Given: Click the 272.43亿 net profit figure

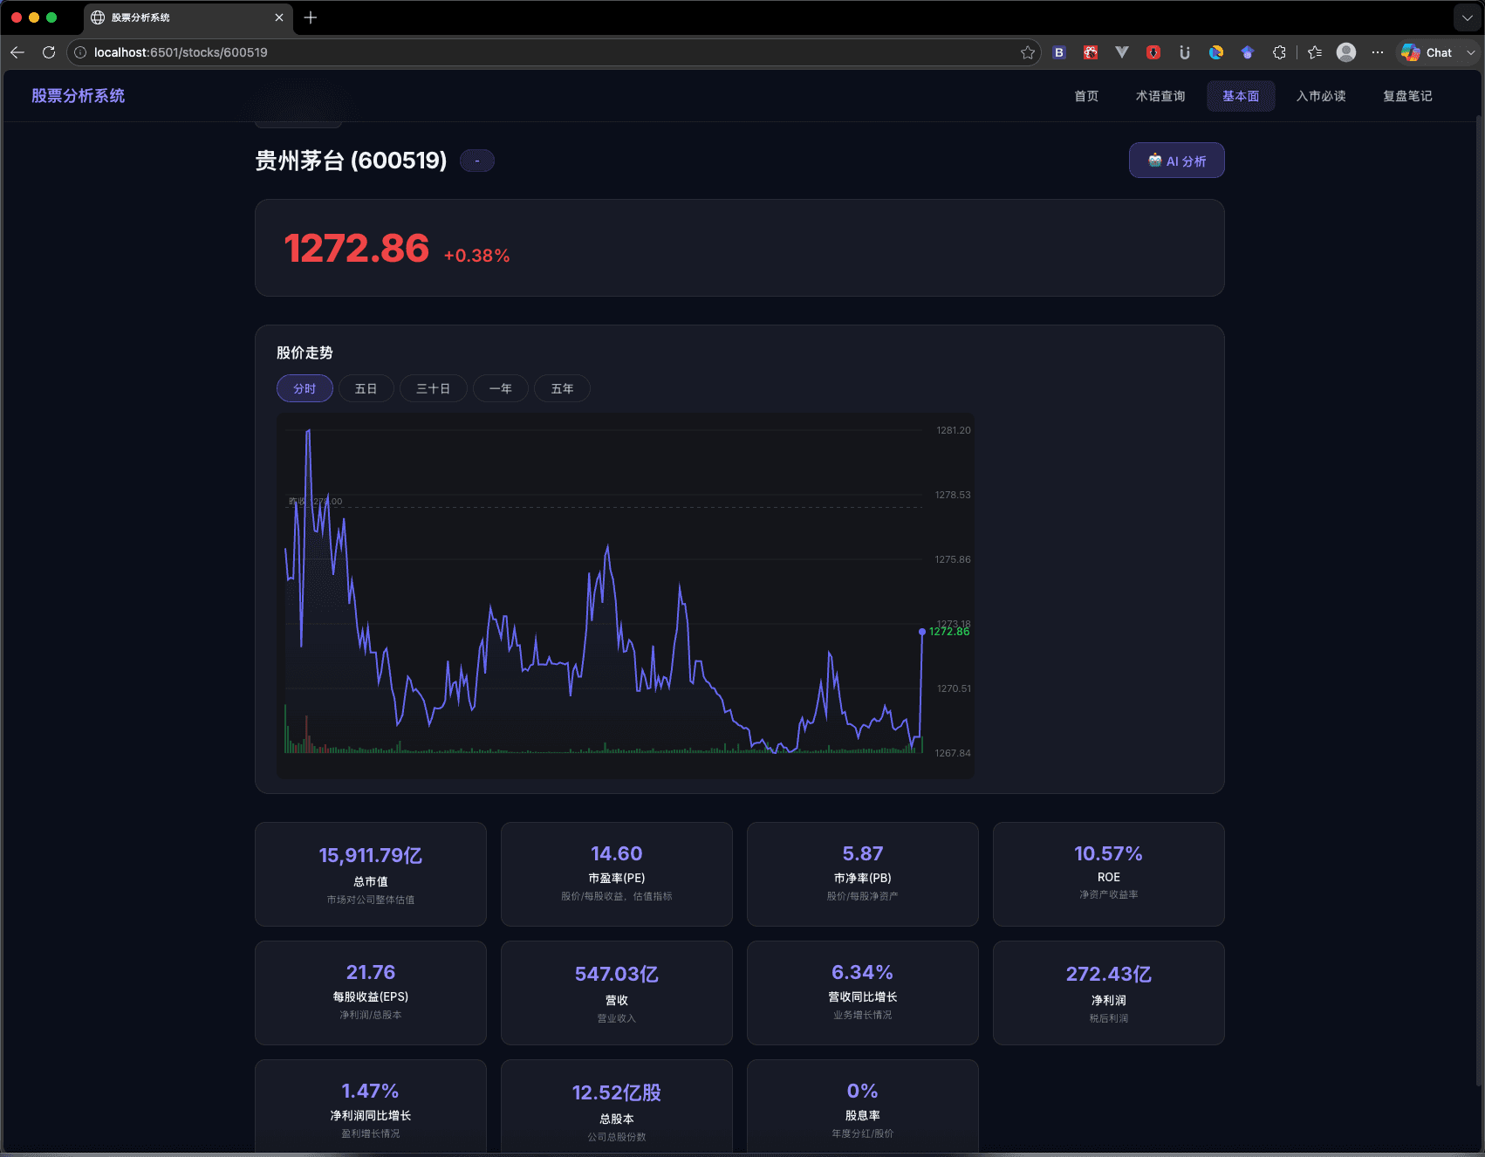Looking at the screenshot, I should [x=1109, y=974].
